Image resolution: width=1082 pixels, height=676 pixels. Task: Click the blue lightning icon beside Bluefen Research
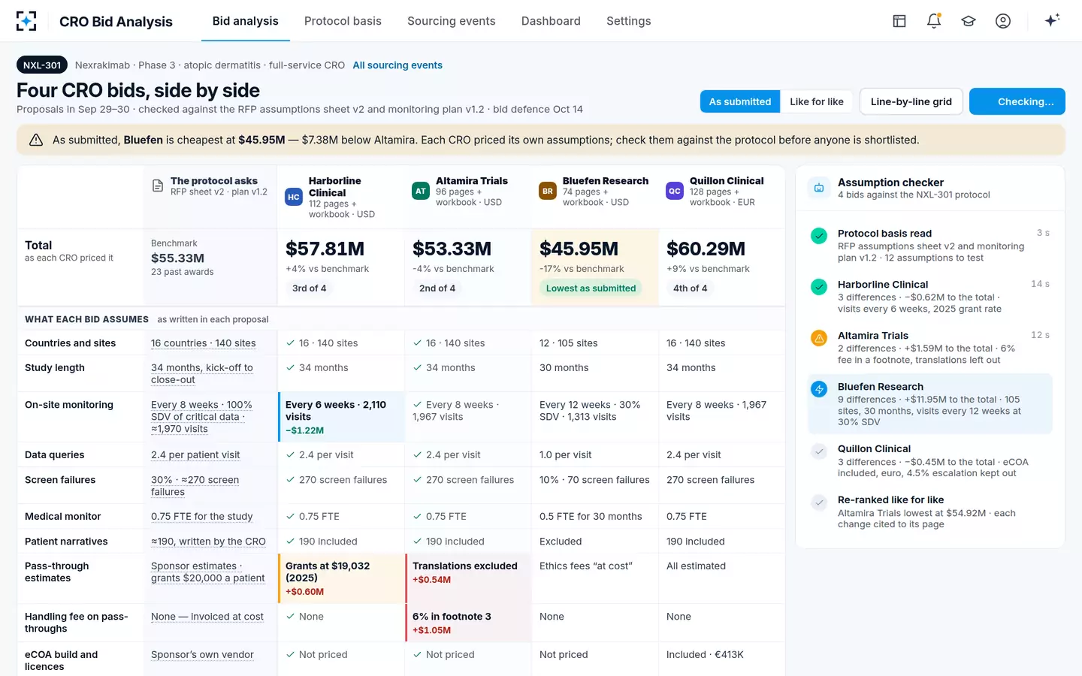(819, 389)
